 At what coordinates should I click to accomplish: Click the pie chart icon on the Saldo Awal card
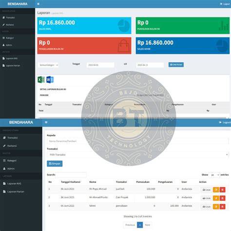[123, 26]
